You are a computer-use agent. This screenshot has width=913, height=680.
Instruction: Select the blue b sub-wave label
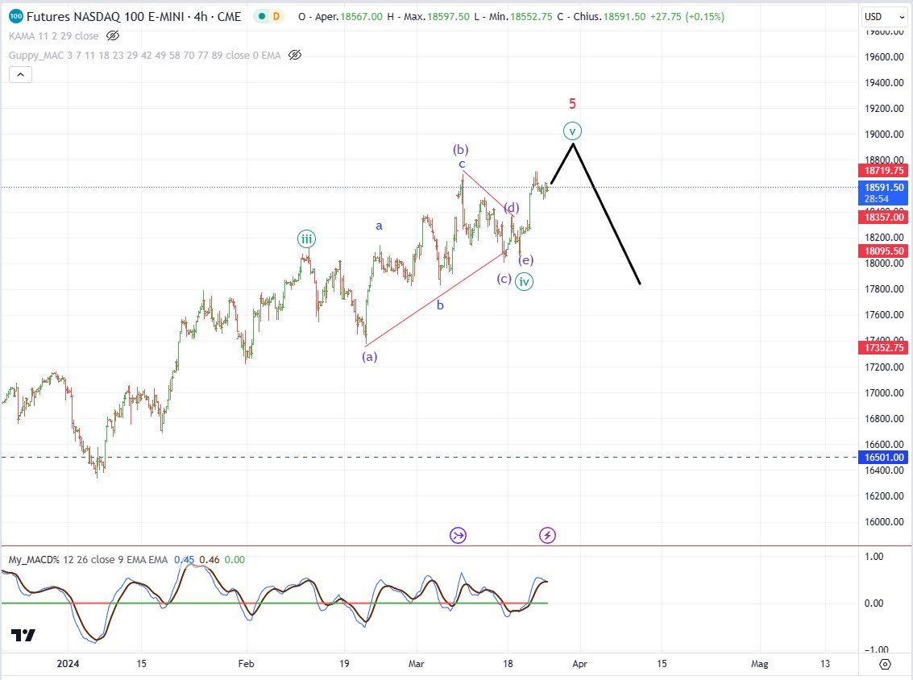coord(440,305)
